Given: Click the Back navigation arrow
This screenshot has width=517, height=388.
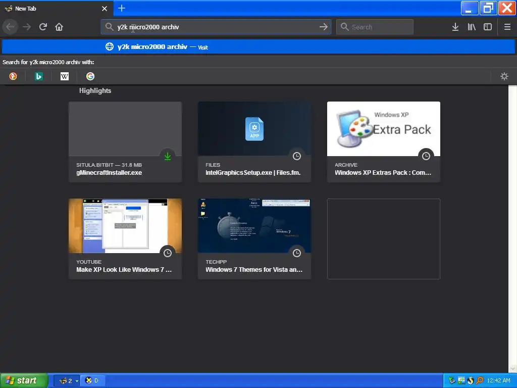Looking at the screenshot, I should pyautogui.click(x=10, y=27).
